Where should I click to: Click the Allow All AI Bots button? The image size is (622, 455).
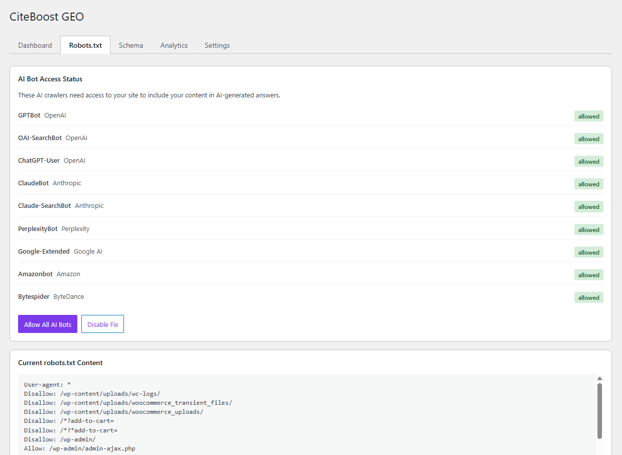(x=47, y=324)
